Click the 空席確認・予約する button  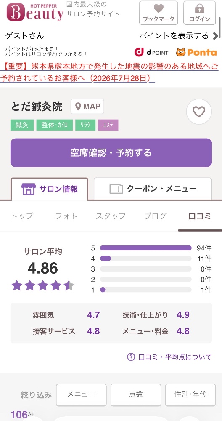(x=111, y=153)
